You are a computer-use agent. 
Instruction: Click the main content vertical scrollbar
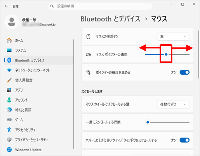coord(199,54)
